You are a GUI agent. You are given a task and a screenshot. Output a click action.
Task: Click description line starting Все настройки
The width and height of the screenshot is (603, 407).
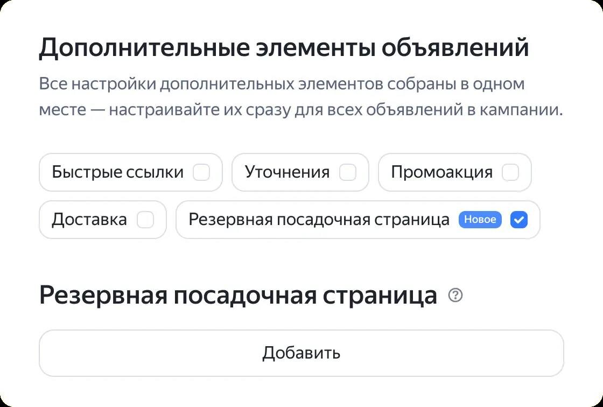(x=282, y=84)
